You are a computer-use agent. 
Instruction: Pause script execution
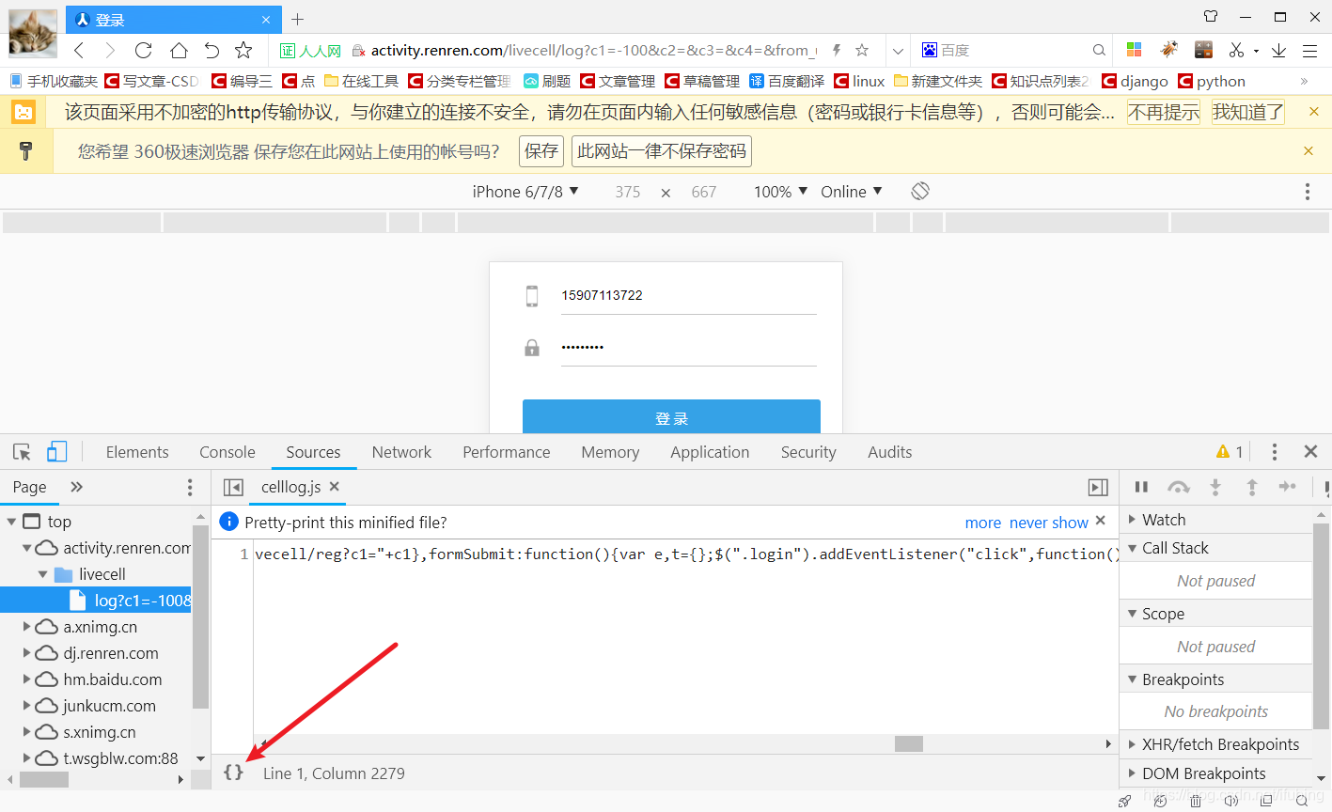tap(1141, 487)
